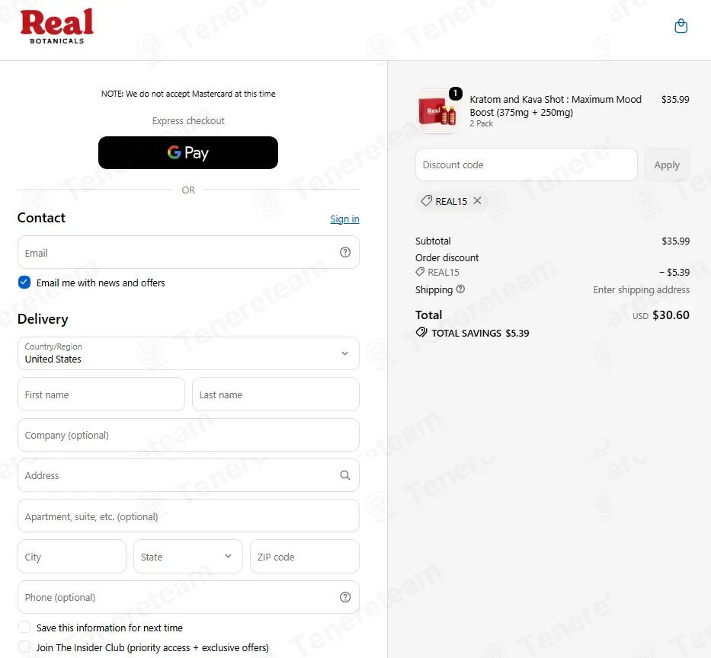
Task: Focus the Apartment, suite field
Action: 188,516
